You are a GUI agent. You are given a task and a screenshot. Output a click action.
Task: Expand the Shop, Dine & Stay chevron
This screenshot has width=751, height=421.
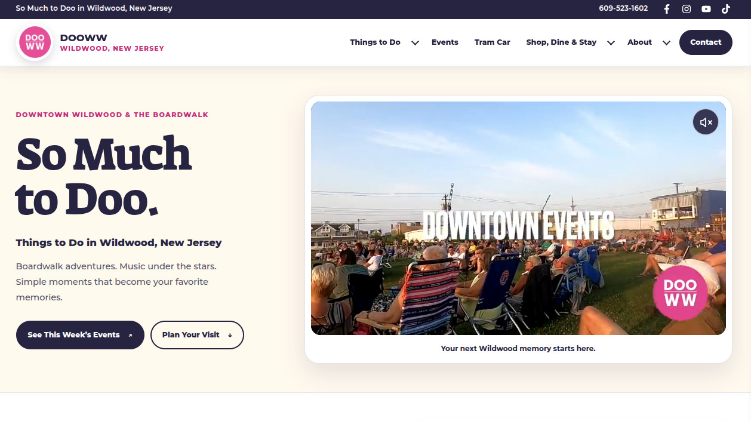coord(611,42)
